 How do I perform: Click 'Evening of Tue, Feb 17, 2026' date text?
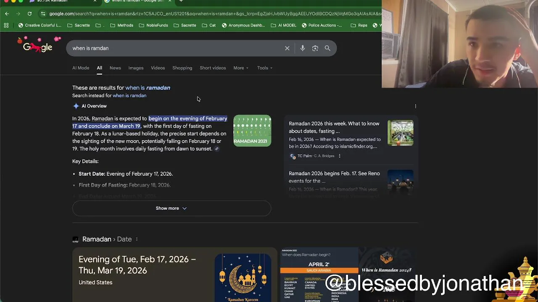coord(137,265)
